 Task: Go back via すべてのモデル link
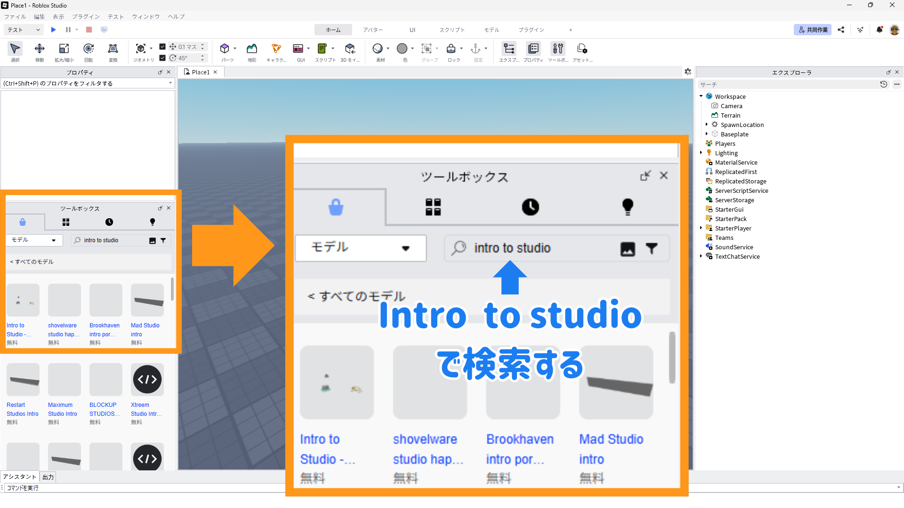(32, 262)
